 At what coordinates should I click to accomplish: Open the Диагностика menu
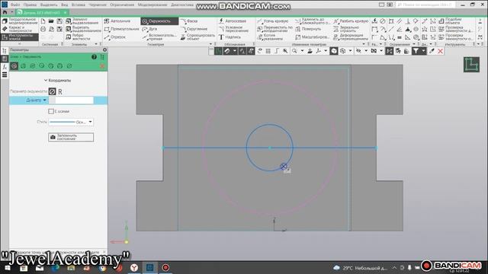[182, 5]
